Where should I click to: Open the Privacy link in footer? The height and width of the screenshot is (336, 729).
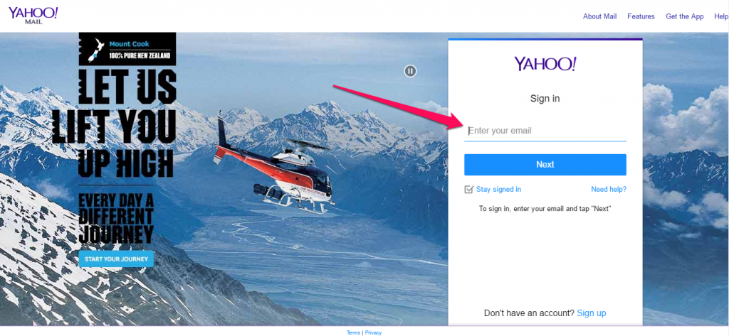373,332
